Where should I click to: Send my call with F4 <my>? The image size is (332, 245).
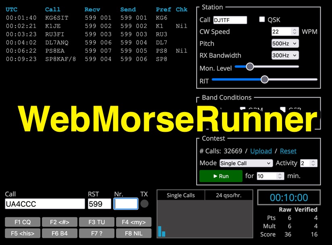point(134,222)
